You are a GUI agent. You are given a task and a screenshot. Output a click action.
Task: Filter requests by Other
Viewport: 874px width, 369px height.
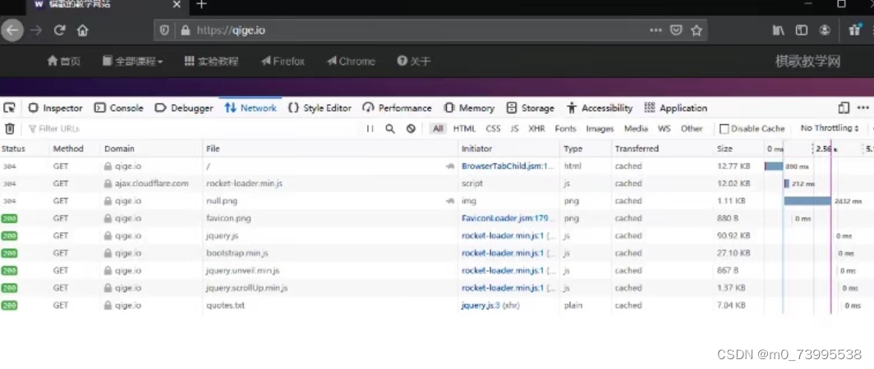click(x=691, y=129)
